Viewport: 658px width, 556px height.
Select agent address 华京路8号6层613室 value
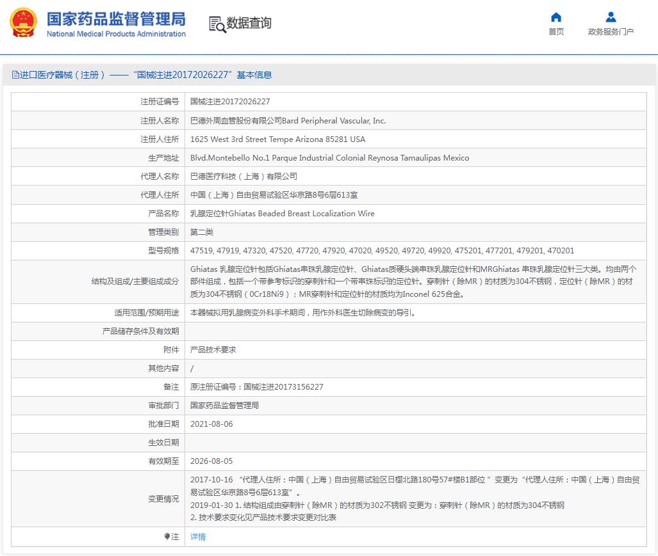click(274, 195)
